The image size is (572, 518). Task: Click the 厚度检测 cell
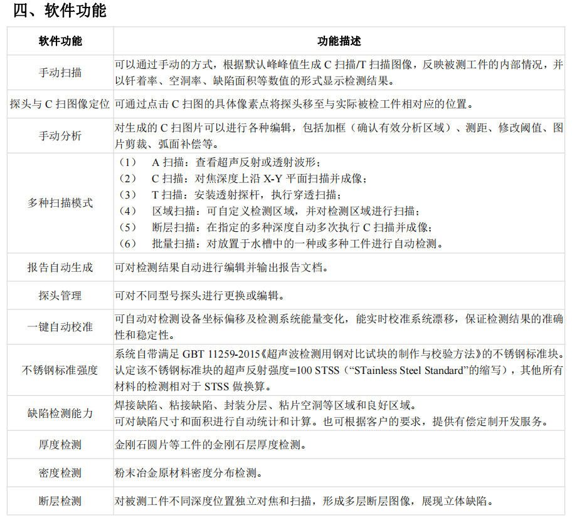[60, 445]
